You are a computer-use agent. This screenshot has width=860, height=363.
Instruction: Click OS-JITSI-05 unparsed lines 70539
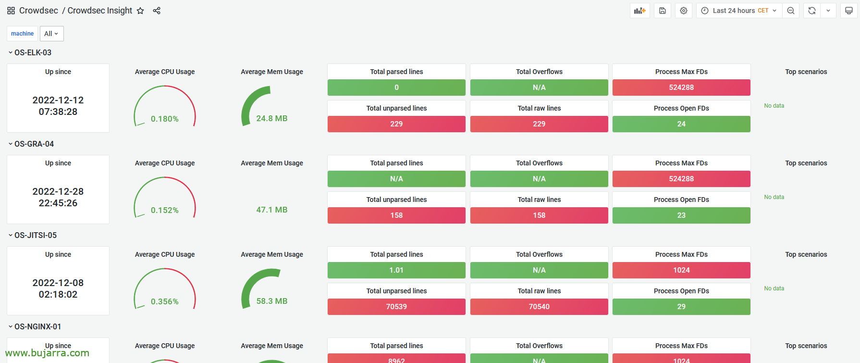pyautogui.click(x=396, y=307)
